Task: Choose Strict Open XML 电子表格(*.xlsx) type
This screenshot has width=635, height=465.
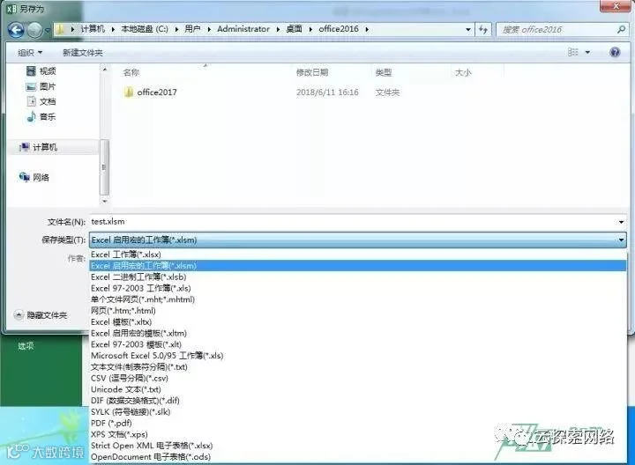Action: (357, 446)
